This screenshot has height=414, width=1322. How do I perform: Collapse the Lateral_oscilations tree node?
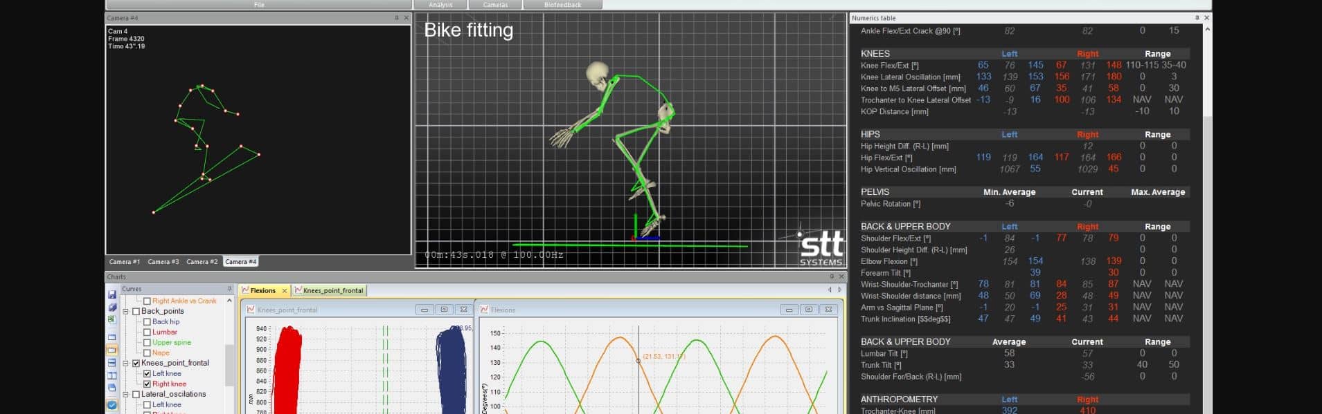tap(126, 394)
